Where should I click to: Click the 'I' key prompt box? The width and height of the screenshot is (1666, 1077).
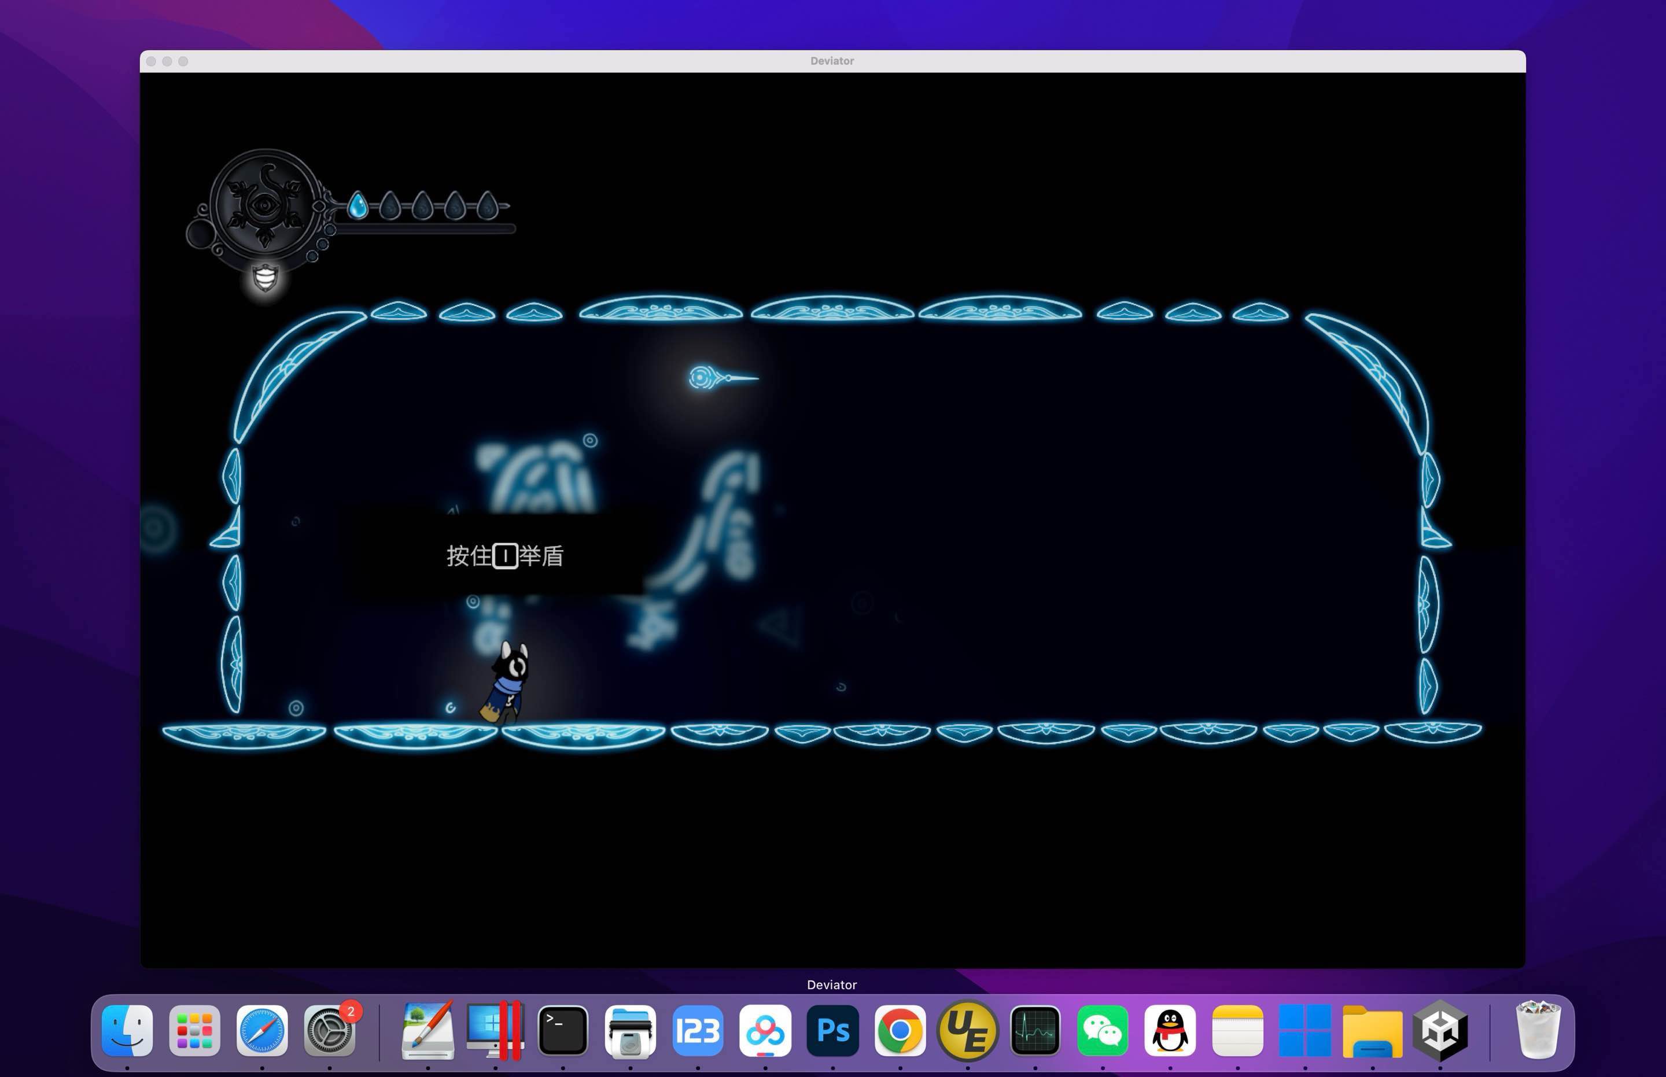coord(505,556)
